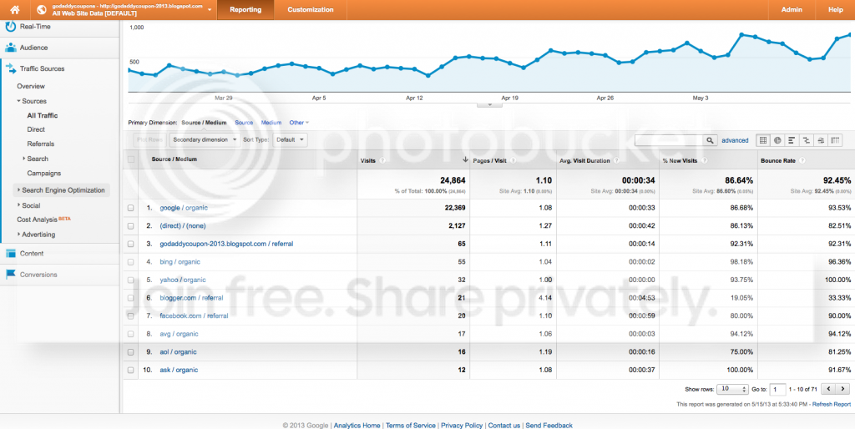Open the Sort Type Default dropdown
Screen dimensions: 855x429
[x=290, y=139]
